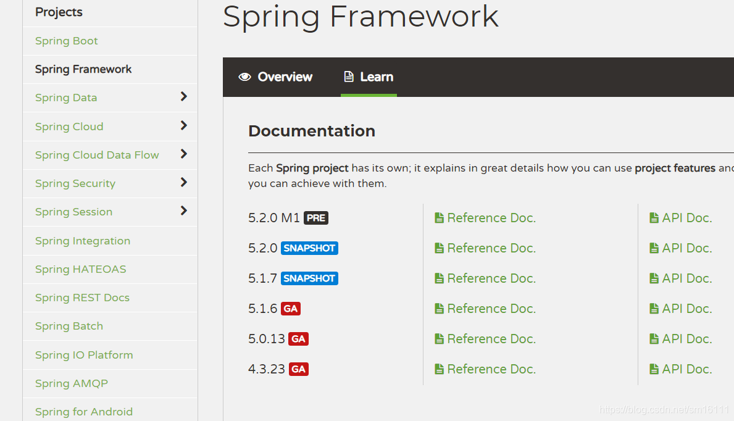Open Reference Doc. link for 5.1.6 GA

[491, 309]
